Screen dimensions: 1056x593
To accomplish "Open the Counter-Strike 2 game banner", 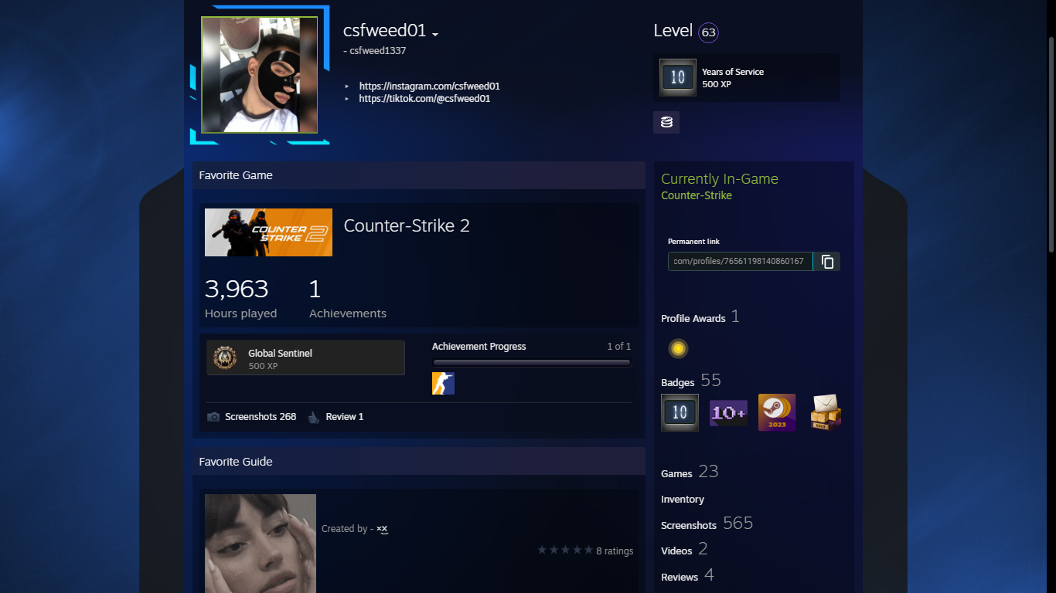I will [x=268, y=232].
